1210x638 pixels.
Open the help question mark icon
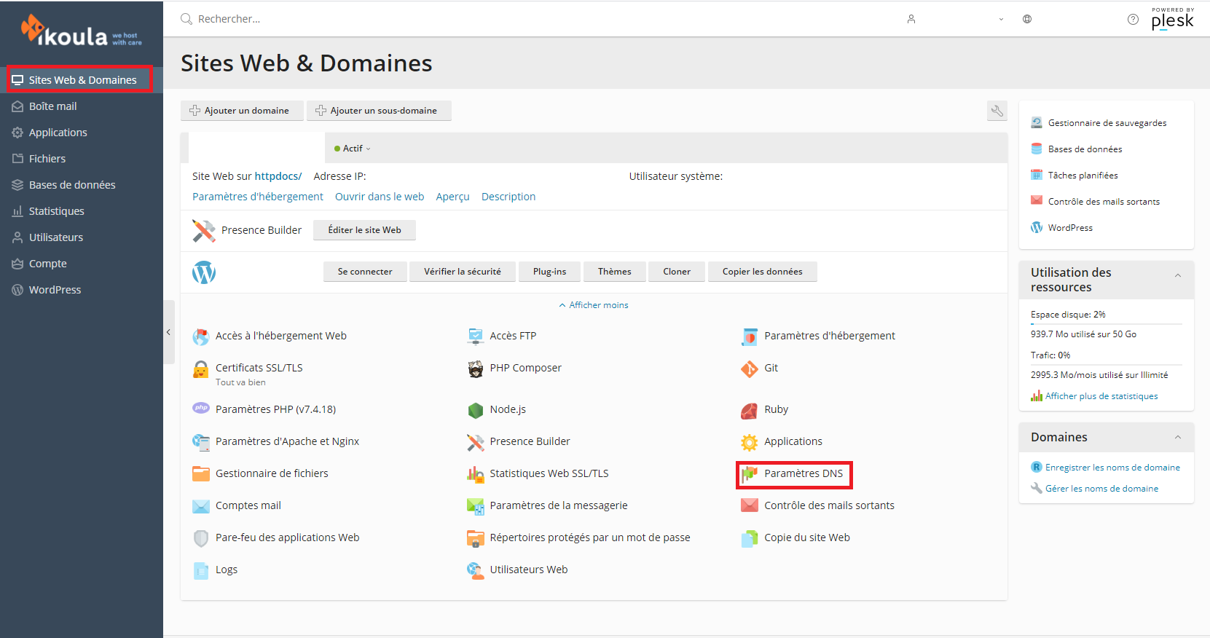tap(1133, 20)
